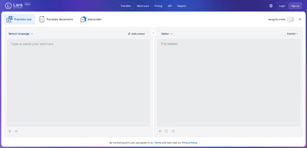The height and width of the screenshot is (148, 307).
Task: Open the Pricing menu item
Action: (158, 6)
